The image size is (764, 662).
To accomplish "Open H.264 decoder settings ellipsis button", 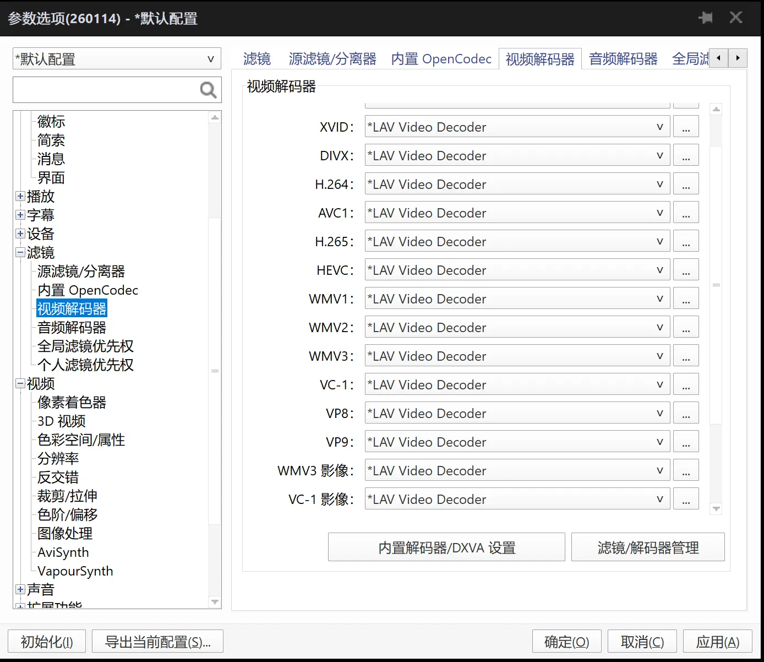I will [686, 185].
